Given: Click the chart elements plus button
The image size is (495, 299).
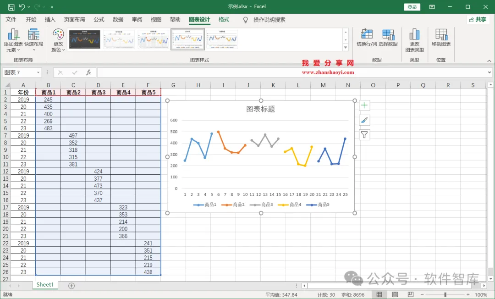Looking at the screenshot, I should tap(364, 105).
